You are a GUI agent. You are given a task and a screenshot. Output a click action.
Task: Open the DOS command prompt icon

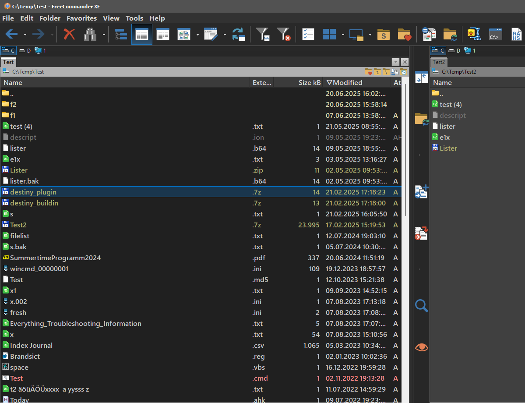495,34
